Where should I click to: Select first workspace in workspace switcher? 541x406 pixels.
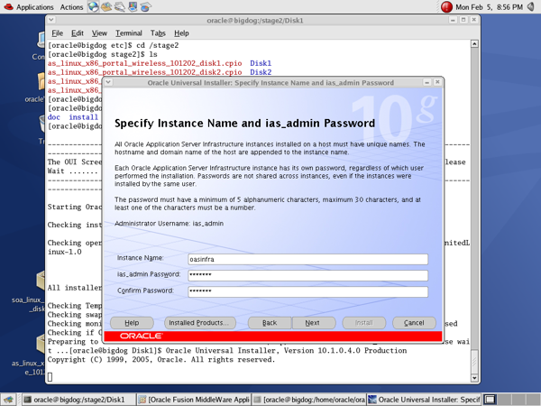(490, 400)
